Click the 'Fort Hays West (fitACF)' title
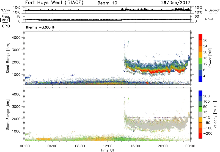 coord(54,2)
